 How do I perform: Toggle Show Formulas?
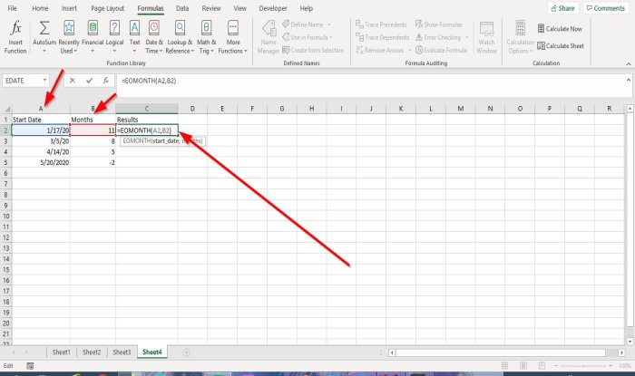pos(438,24)
